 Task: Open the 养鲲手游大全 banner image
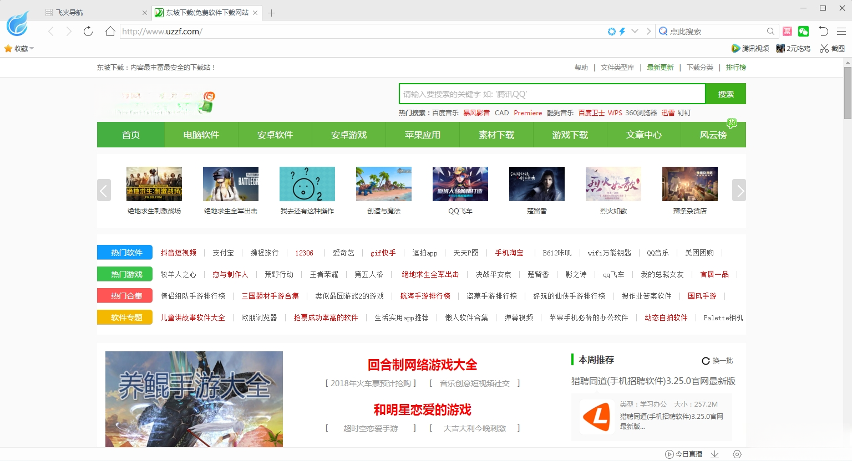coord(194,399)
